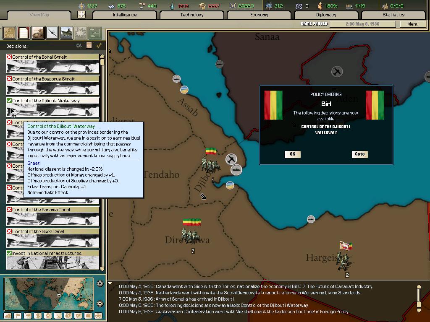This screenshot has width=430, height=322.
Task: Open the paper document icon in the toolbar
Action: point(24,33)
